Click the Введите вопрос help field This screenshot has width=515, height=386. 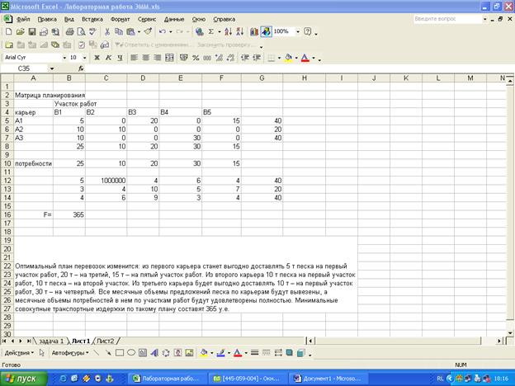(x=447, y=19)
